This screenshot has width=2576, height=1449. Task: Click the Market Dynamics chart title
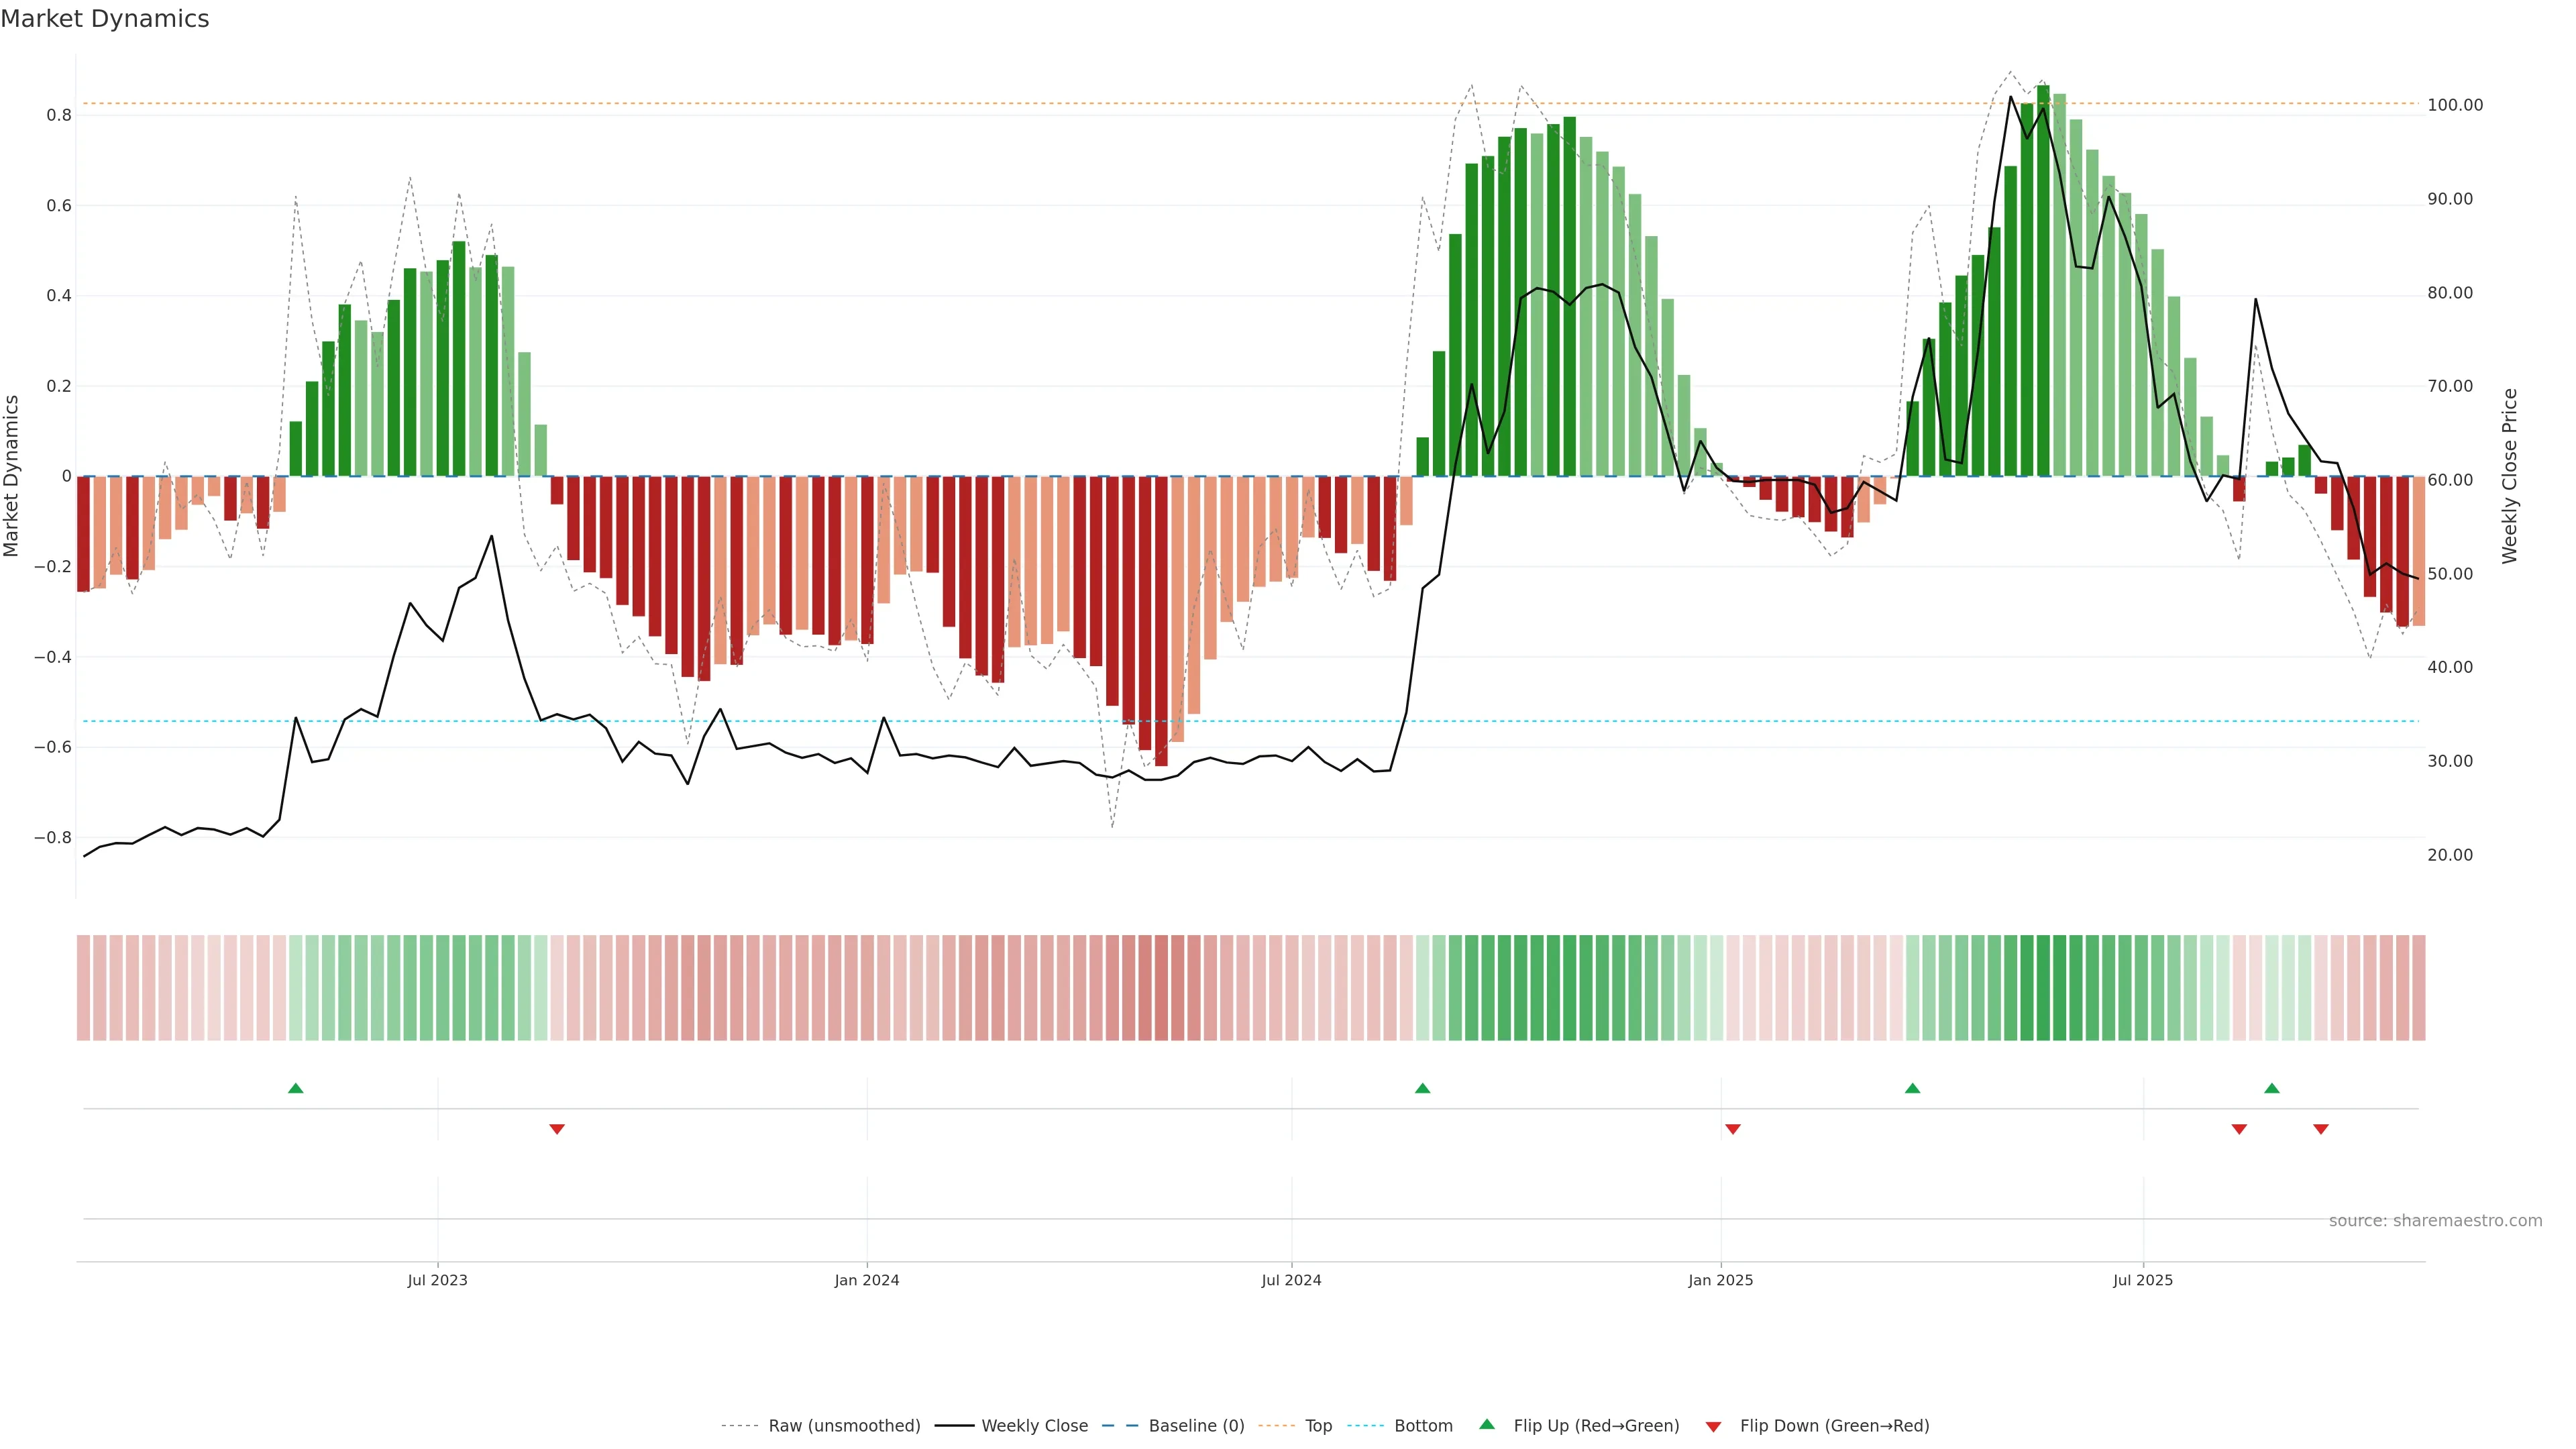tap(105, 19)
